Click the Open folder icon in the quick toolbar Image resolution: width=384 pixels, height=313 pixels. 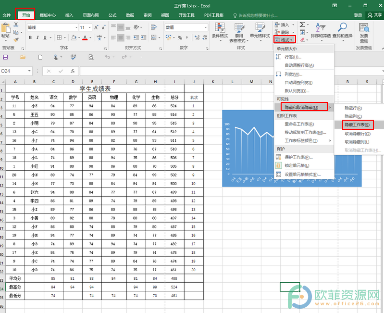23,57
